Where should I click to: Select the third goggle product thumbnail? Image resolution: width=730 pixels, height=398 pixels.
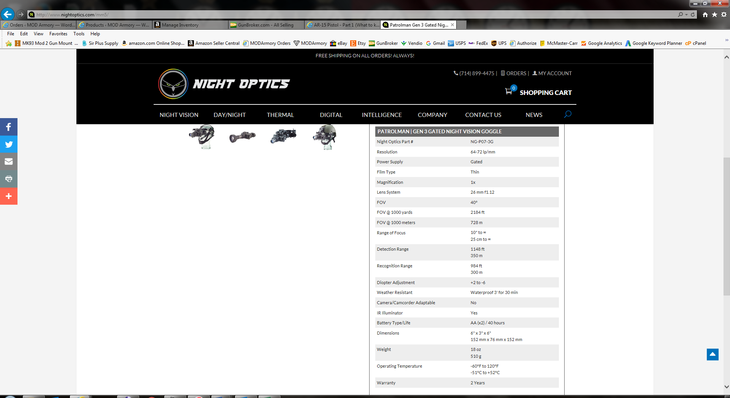(x=283, y=136)
